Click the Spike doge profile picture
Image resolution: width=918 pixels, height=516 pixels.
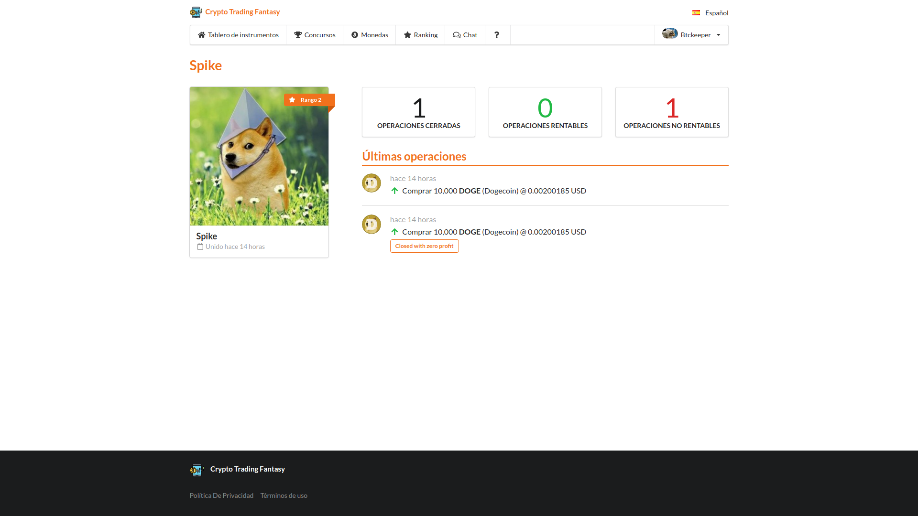(x=259, y=156)
